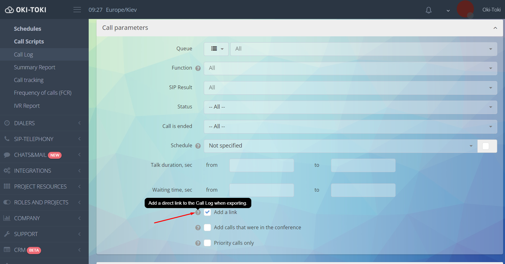Click the Function help question icon
This screenshot has height=264, width=505.
(198, 68)
